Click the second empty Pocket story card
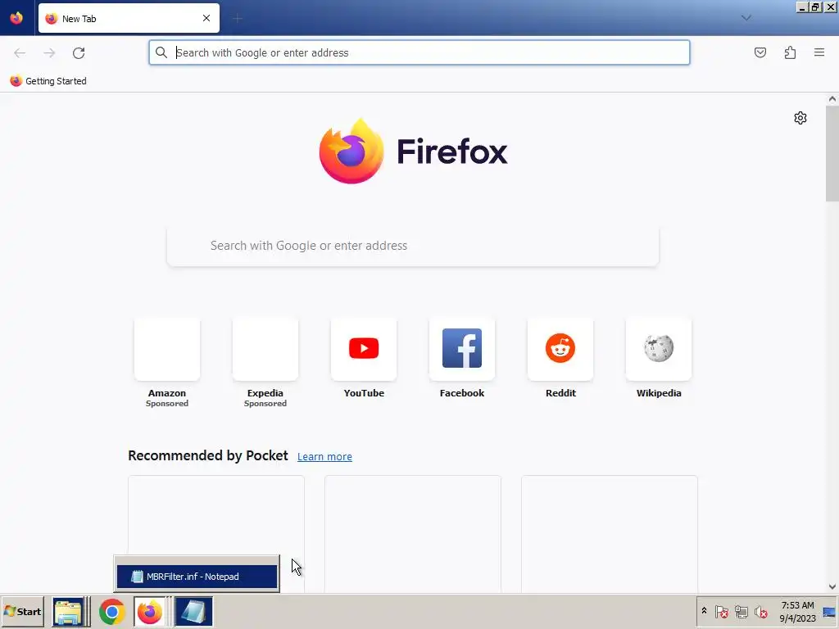 (413, 534)
